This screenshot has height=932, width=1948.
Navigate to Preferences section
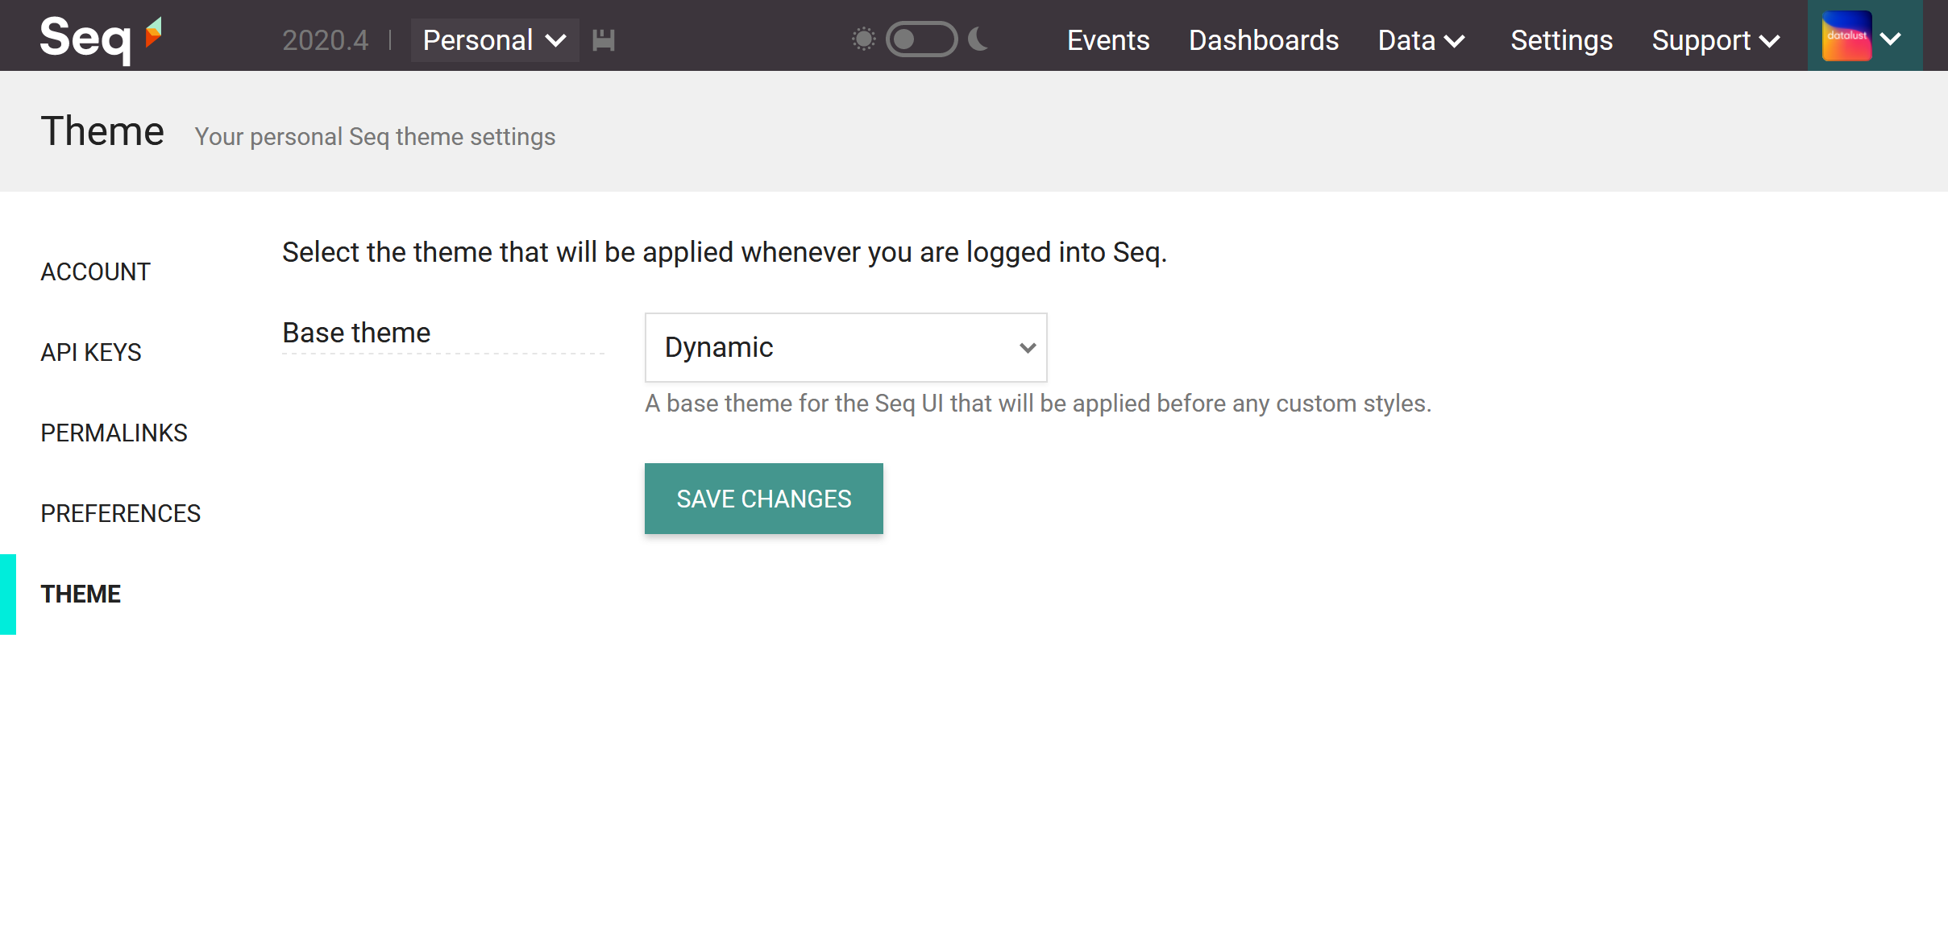(x=122, y=512)
